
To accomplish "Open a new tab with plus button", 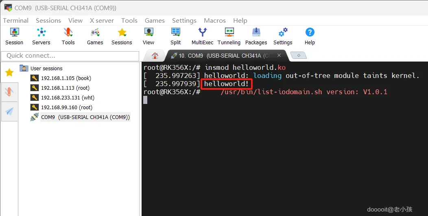I will [299, 55].
